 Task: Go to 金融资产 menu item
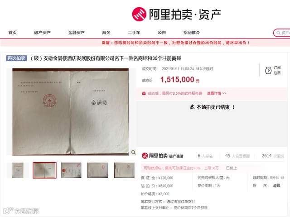click(77, 33)
